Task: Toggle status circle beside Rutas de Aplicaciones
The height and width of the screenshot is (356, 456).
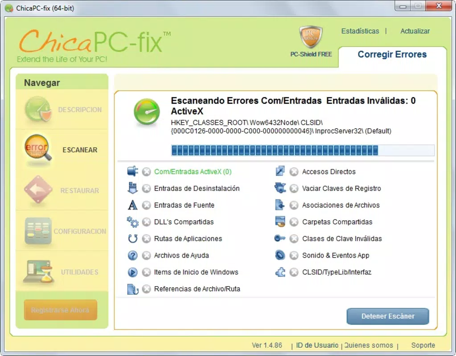Action: point(147,239)
